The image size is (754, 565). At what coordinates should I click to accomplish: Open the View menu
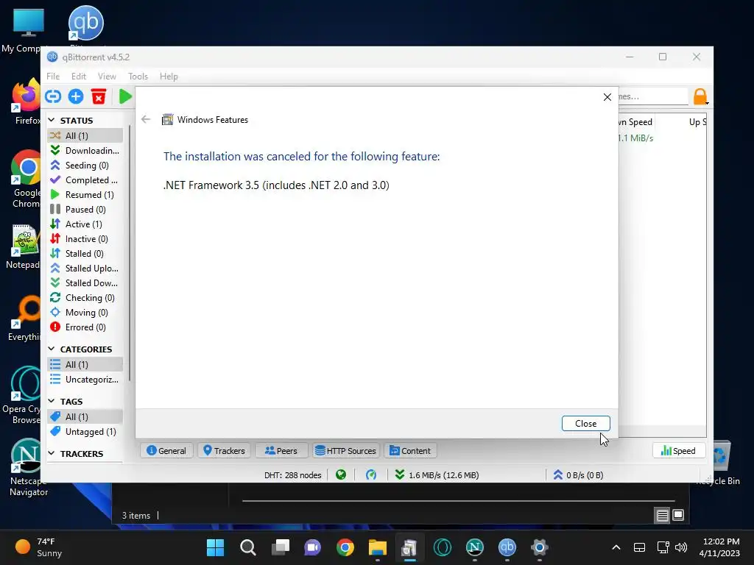point(107,77)
